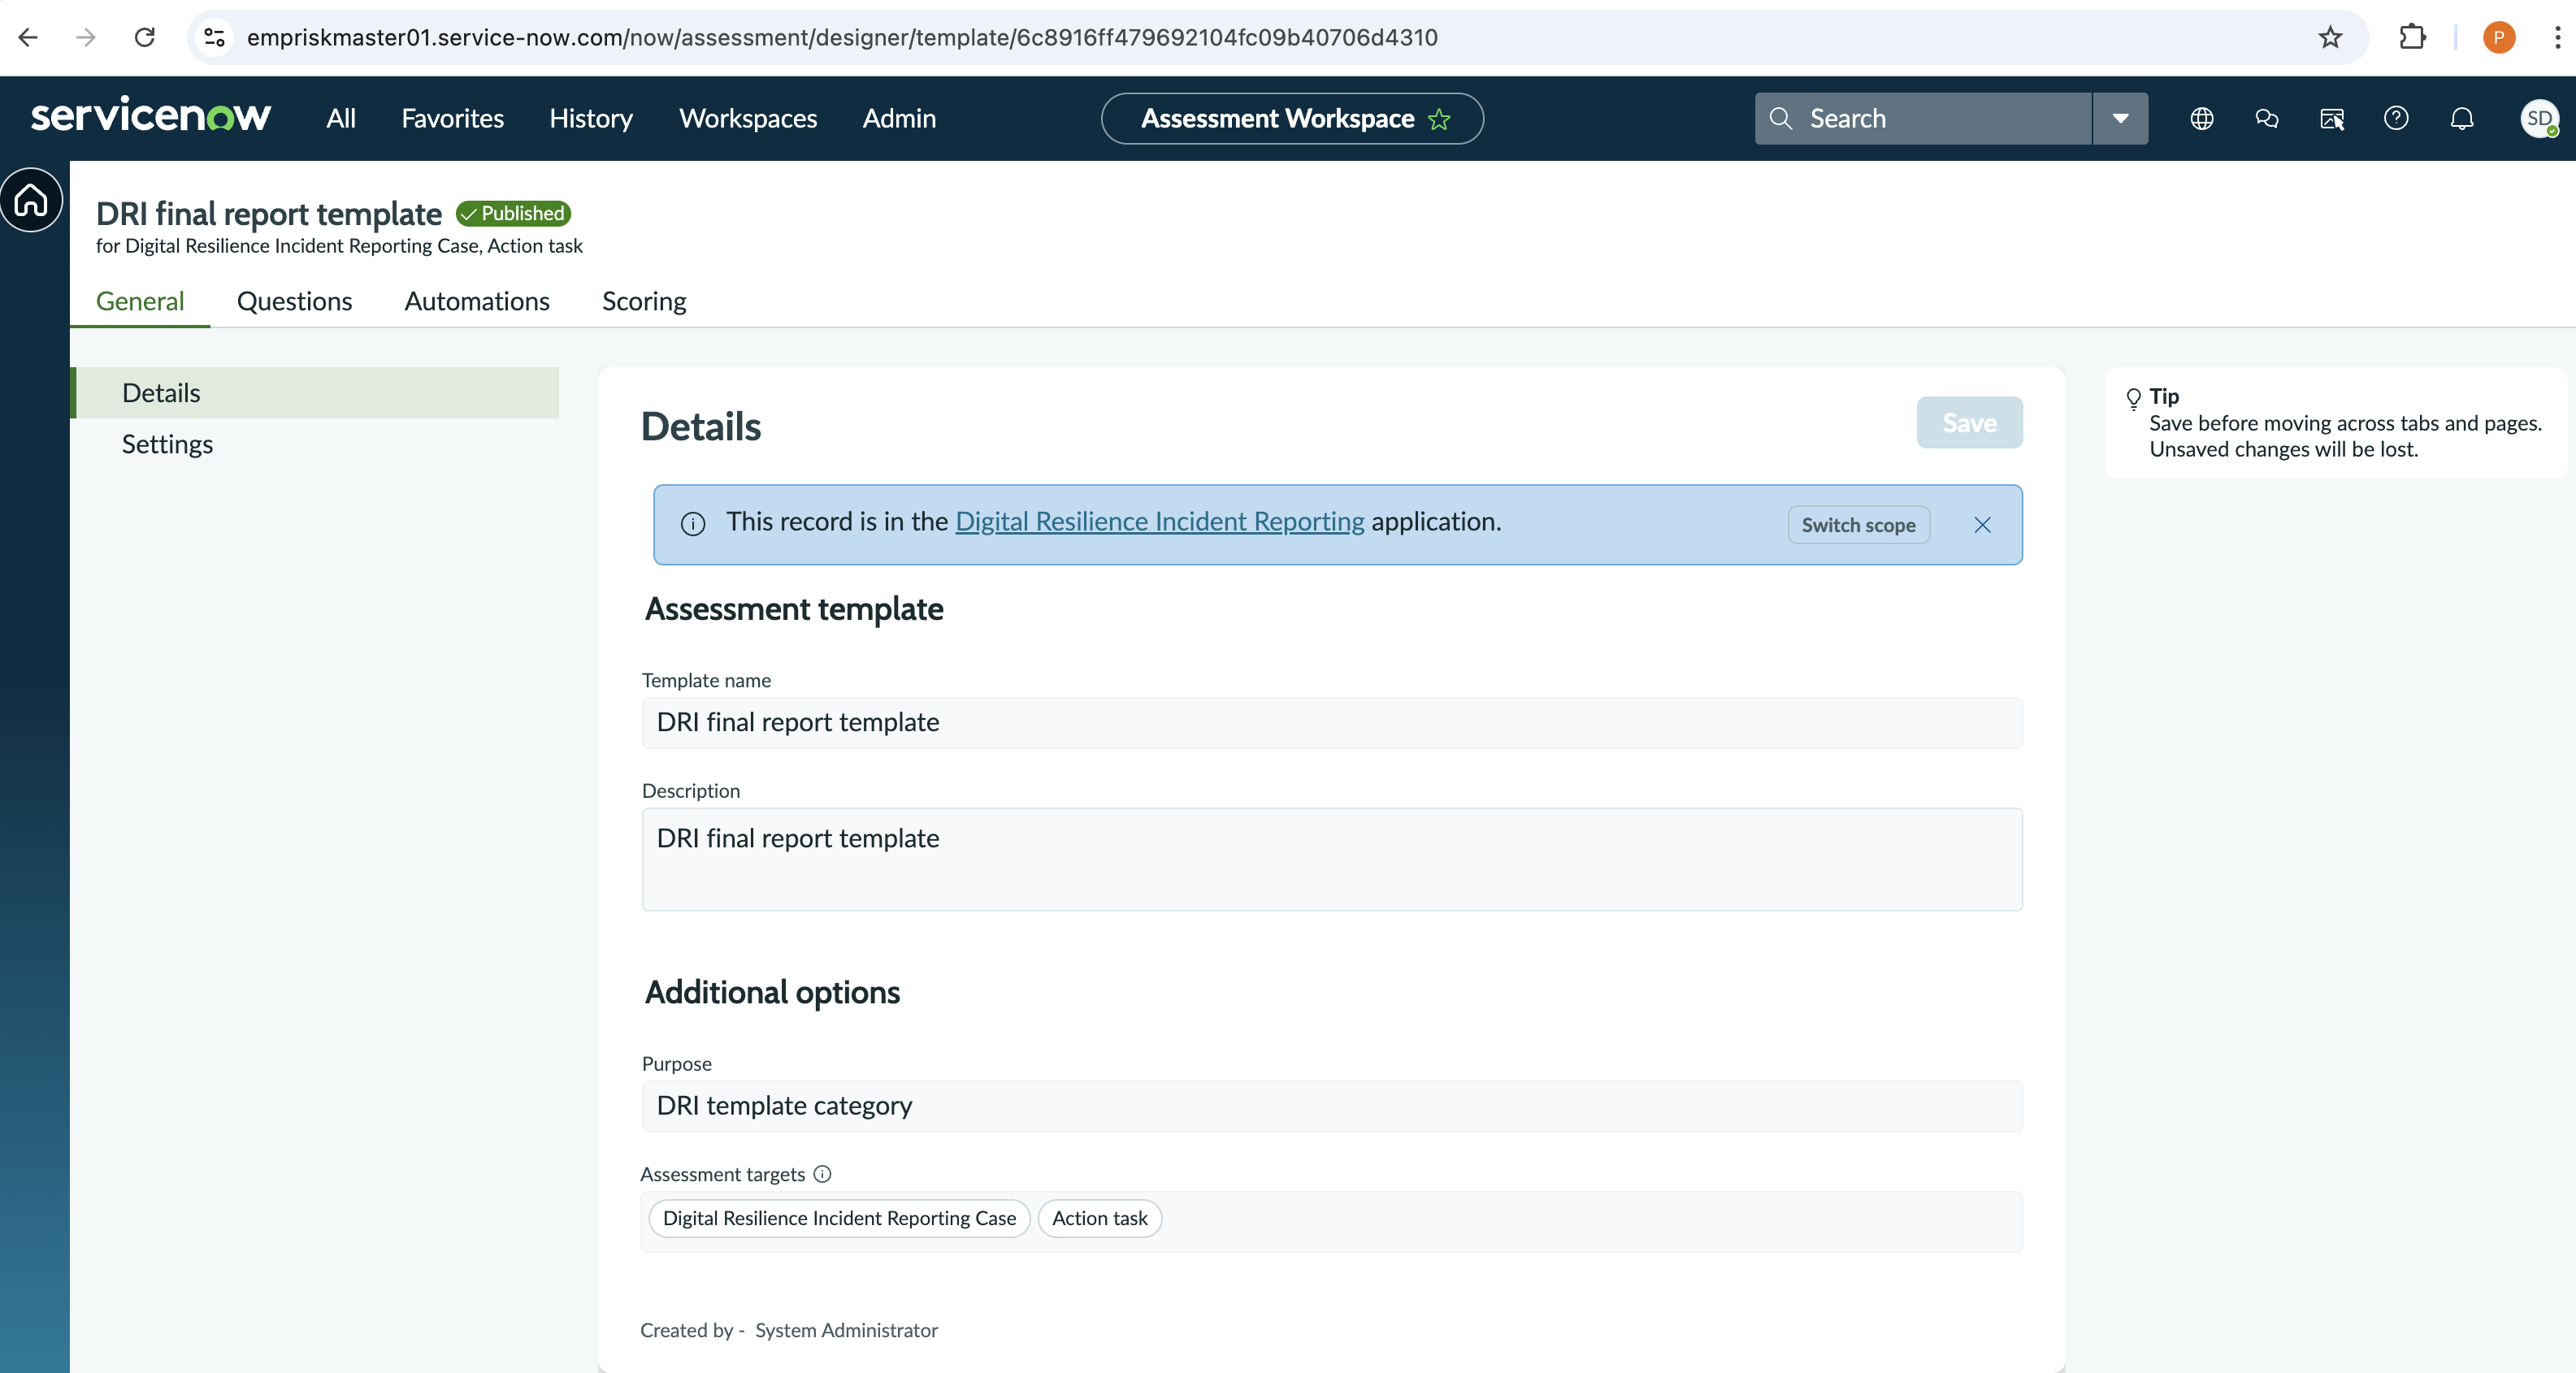2576x1373 pixels.
Task: Select the General tab
Action: click(x=140, y=301)
